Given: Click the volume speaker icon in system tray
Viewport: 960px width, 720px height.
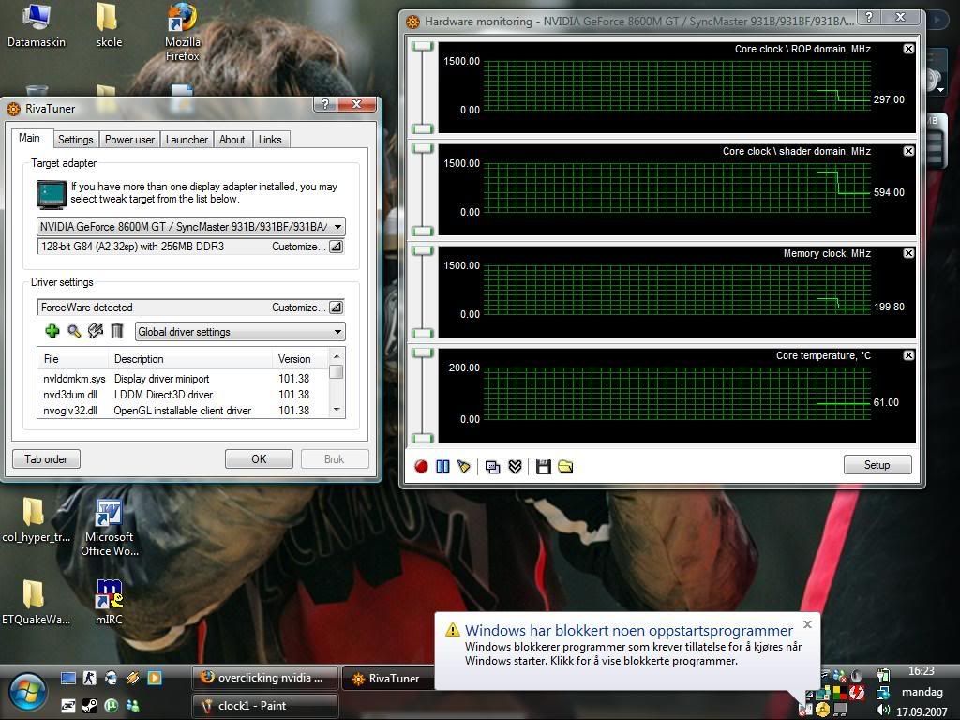Looking at the screenshot, I should 883,711.
